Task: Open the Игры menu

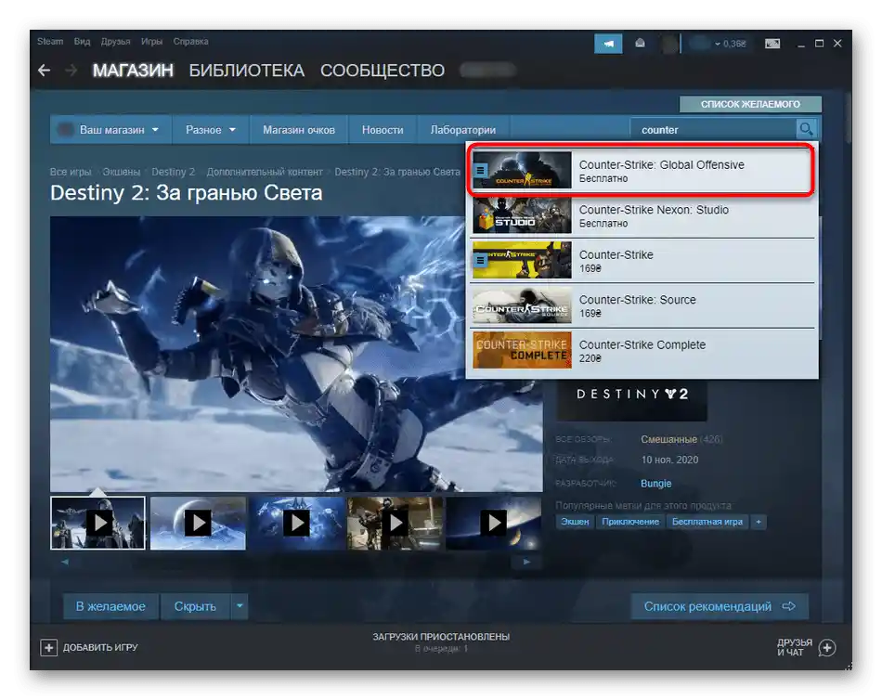Action: click(x=152, y=42)
